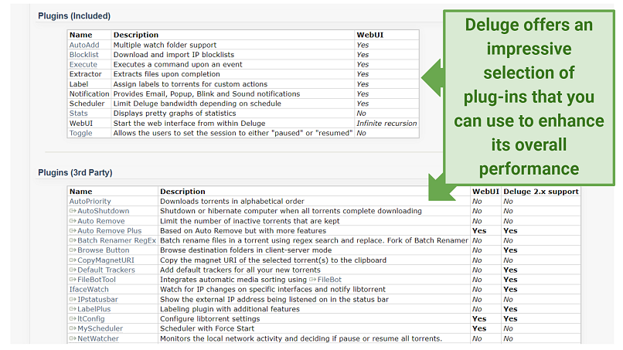Click external-link icon beside NetWatcher
The image size is (623, 350).
(x=73, y=338)
